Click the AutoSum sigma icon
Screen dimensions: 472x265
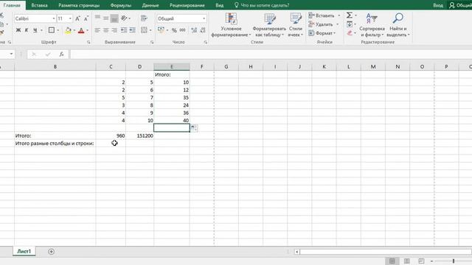click(349, 15)
